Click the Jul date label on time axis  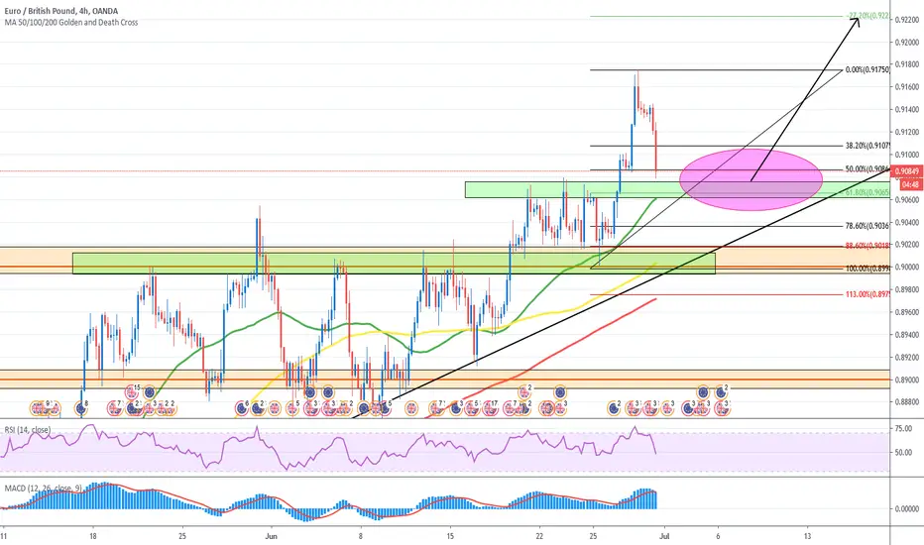click(x=664, y=536)
